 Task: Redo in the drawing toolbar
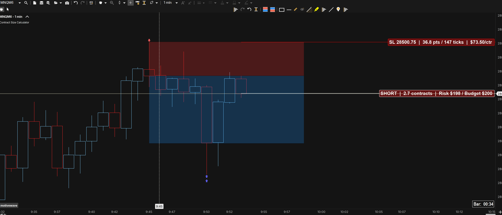pos(243,10)
